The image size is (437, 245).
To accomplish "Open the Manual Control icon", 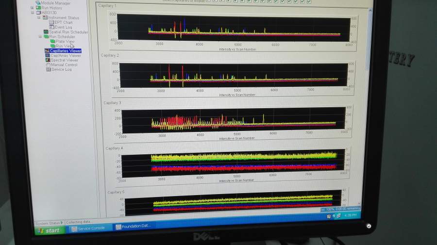I will tap(48, 65).
